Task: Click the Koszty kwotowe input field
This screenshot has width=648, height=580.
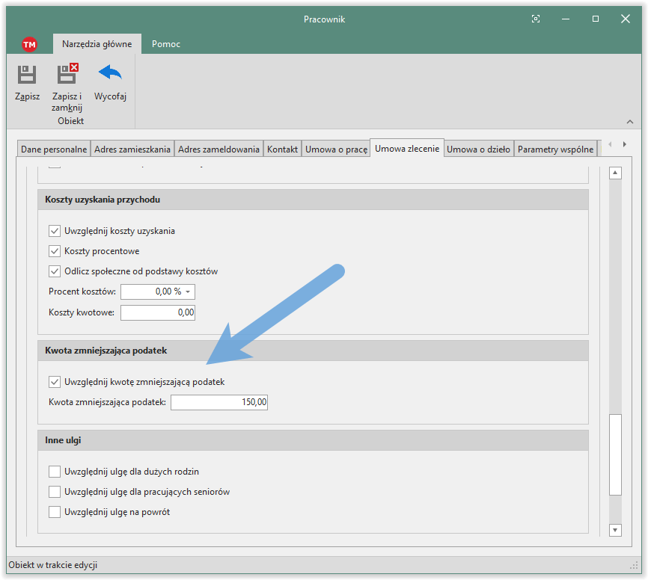Action: [157, 312]
